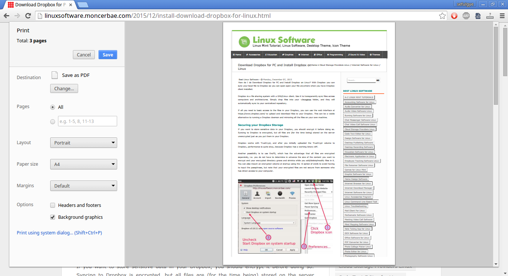Change Paper size via the A4 dropdown

[x=83, y=164]
